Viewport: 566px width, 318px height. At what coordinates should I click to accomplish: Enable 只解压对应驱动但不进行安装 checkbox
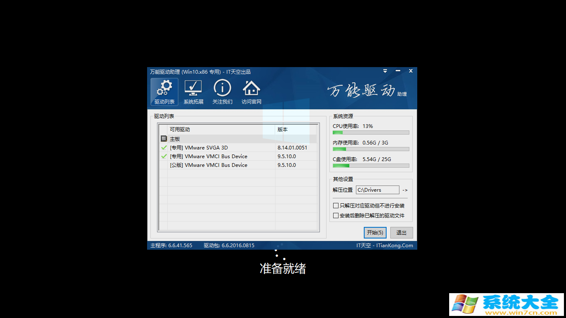pyautogui.click(x=336, y=206)
